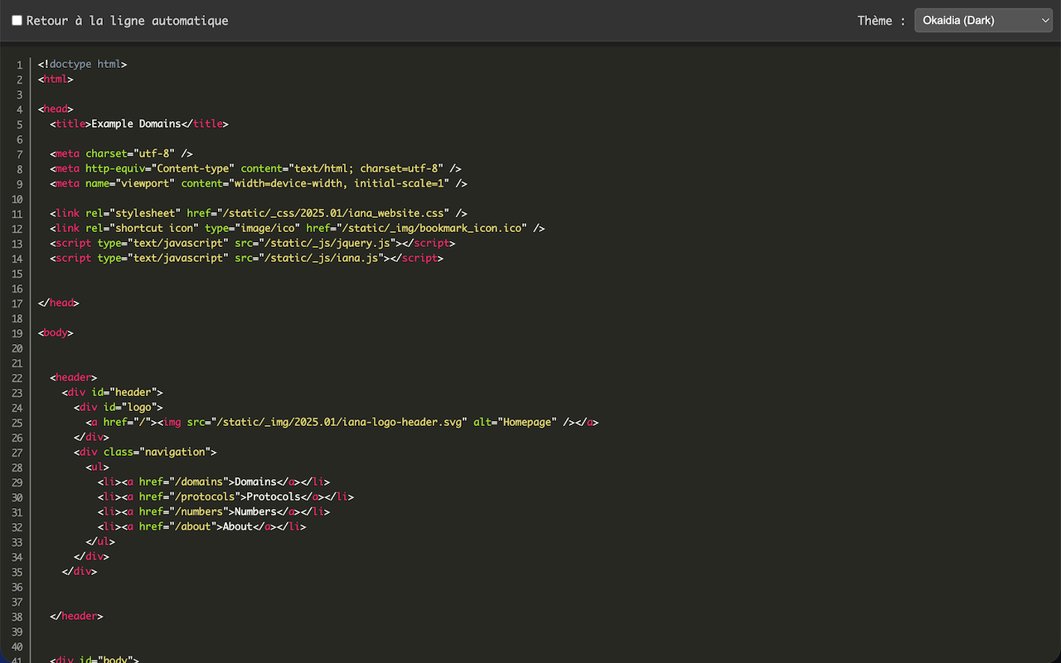Click the opening head tag on line 4
Screen dimensions: 1061x663
point(56,109)
